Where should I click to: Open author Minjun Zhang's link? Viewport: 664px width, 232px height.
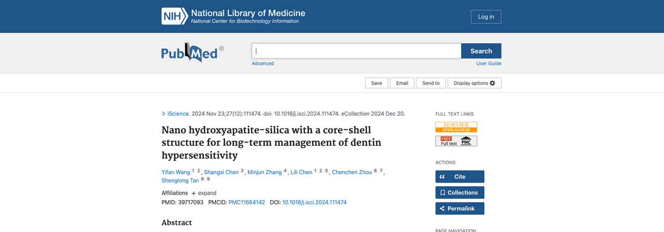point(264,172)
